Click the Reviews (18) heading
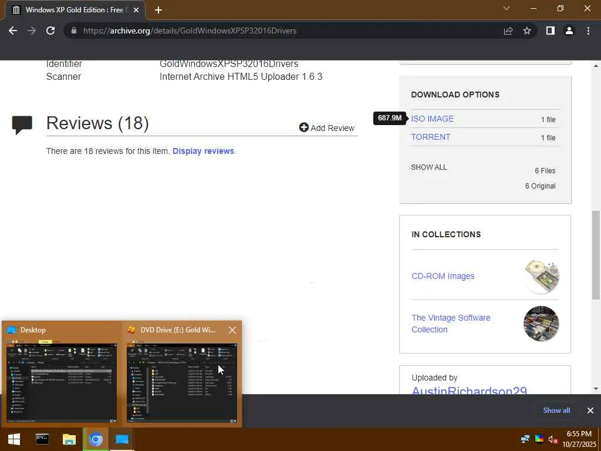Screen dimensions: 601x451 (x=97, y=123)
